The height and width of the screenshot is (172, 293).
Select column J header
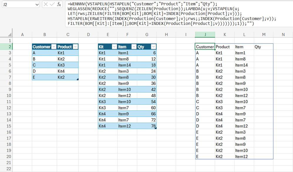pos(205,35)
